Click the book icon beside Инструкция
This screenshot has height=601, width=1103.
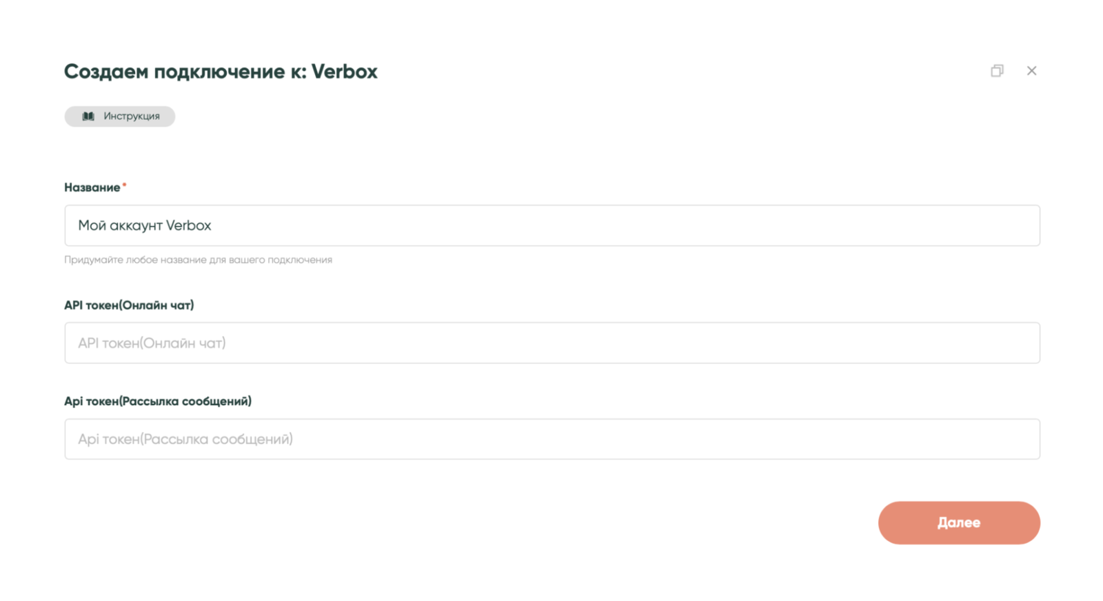(x=88, y=116)
